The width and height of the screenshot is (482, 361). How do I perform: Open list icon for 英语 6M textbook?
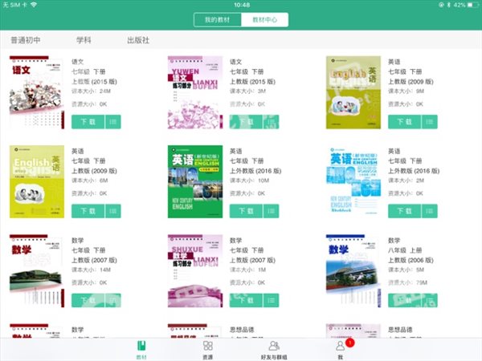coord(113,211)
